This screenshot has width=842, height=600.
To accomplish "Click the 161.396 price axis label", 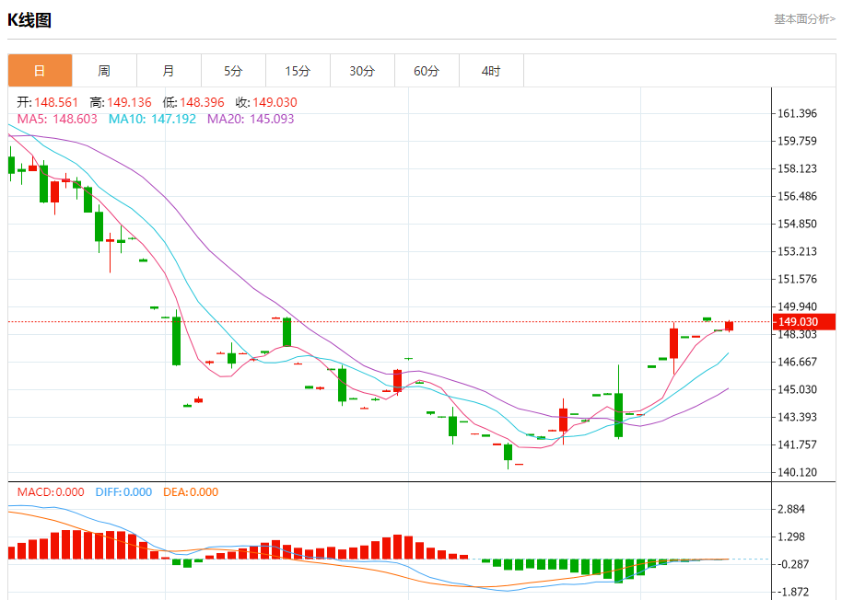I will click(797, 114).
